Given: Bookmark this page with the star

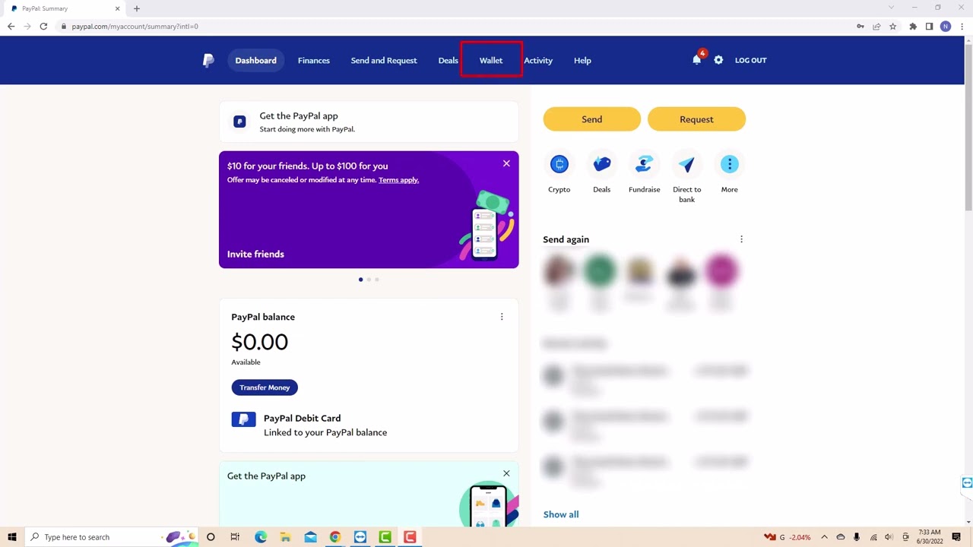Looking at the screenshot, I should 893,26.
